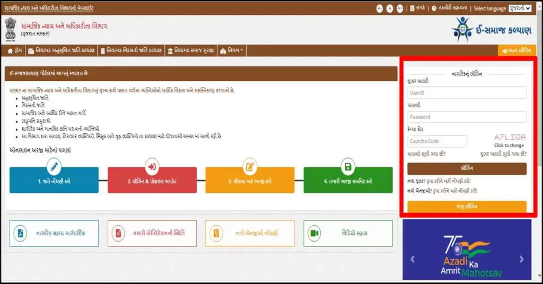The image size is (543, 284).
Task: Open the Azadi Ka Amrit Mahotsav banner
Action: click(x=467, y=250)
